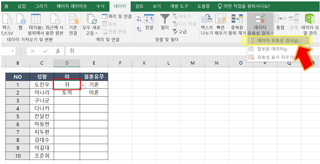This screenshot has height=164, width=320.
Task: Click the From Text/CSV import icon
Action: point(7,19)
